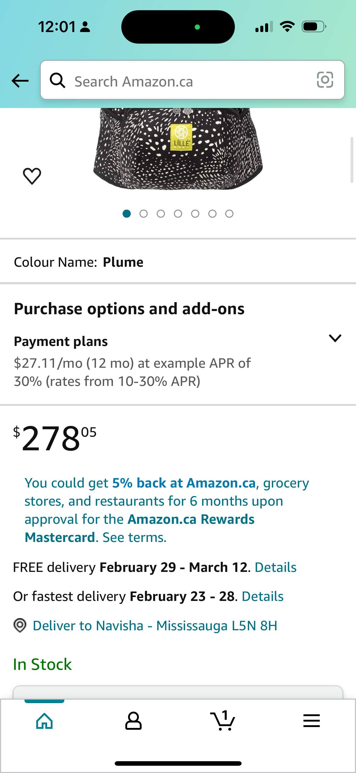This screenshot has height=773, width=356.
Task: Expand Purchase options and add-ons section
Action: click(129, 309)
